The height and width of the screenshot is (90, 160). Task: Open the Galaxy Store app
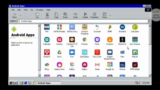coord(59,65)
